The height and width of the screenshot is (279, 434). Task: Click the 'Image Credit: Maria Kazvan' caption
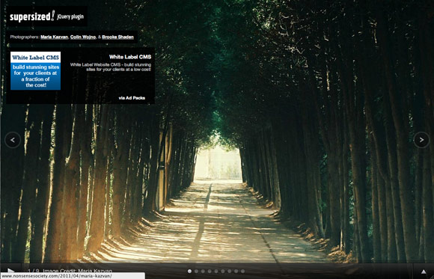[x=78, y=271]
